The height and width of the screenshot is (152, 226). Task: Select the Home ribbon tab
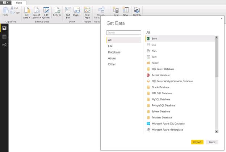[19, 3]
